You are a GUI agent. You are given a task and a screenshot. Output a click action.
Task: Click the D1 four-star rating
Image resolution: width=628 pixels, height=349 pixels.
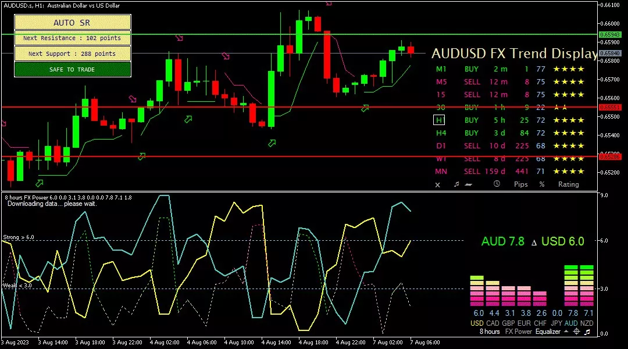569,146
